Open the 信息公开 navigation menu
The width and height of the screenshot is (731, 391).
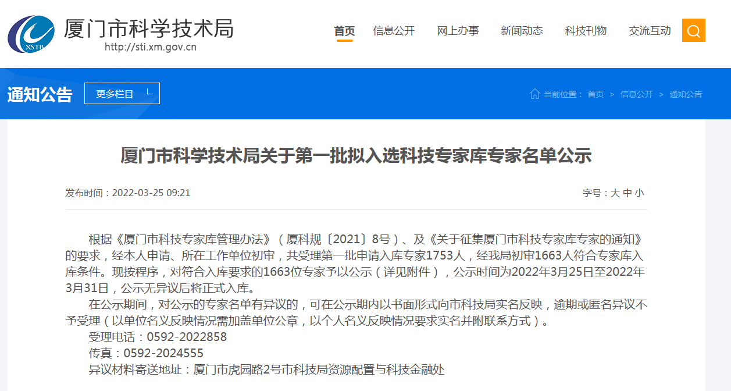394,31
